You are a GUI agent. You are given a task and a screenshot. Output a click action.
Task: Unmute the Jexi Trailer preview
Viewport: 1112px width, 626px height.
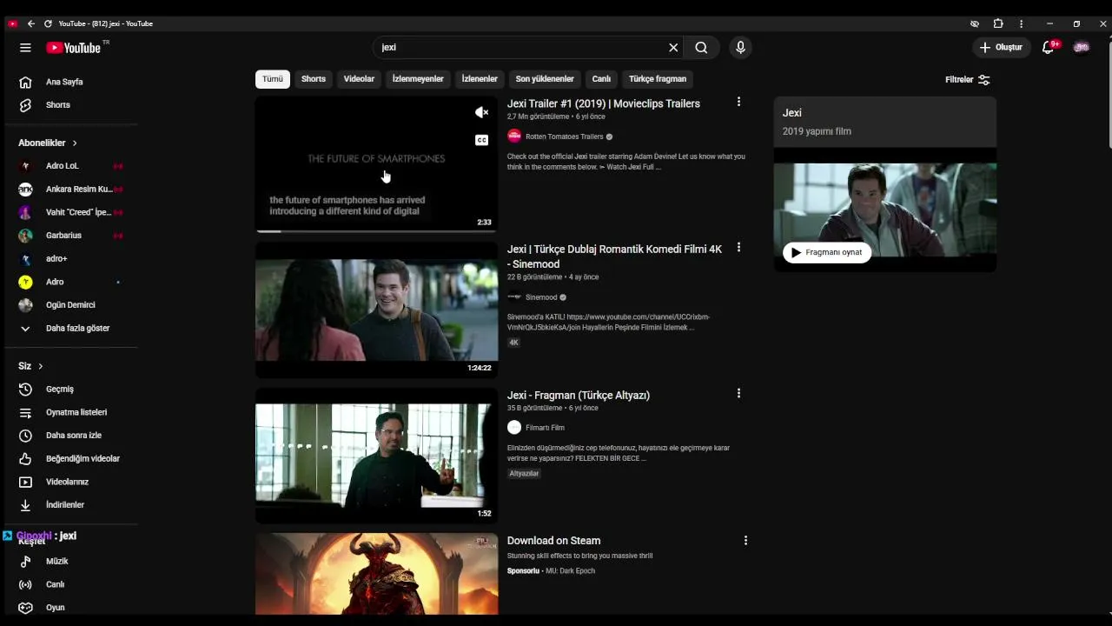pyautogui.click(x=481, y=112)
